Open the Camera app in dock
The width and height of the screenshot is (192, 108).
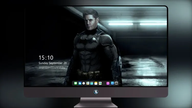[116, 83]
